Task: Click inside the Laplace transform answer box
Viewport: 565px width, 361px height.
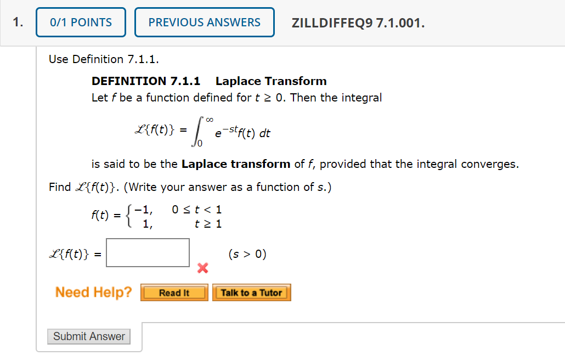Action: 147,252
